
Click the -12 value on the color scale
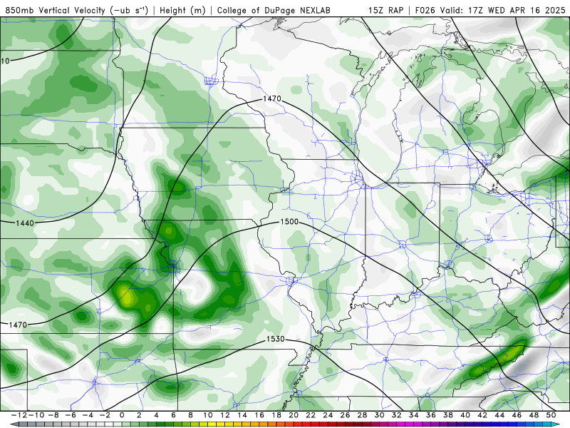point(19,415)
